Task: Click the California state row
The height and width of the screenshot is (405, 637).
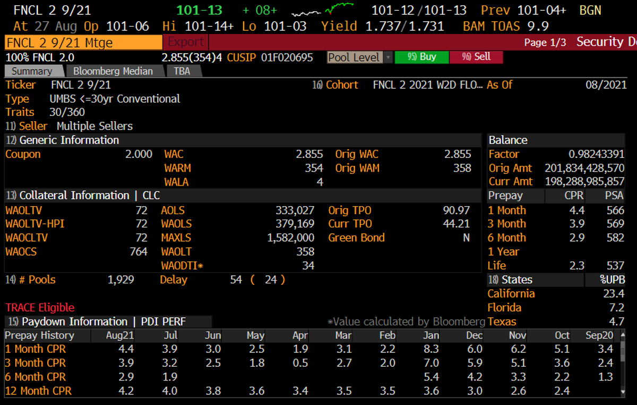Action: [556, 293]
